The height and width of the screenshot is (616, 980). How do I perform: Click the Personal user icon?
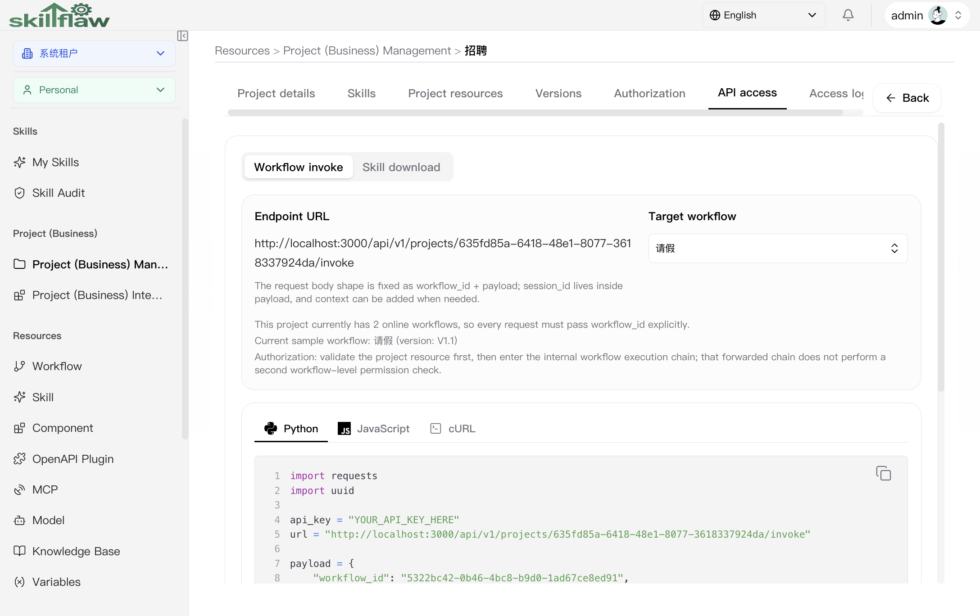click(27, 90)
